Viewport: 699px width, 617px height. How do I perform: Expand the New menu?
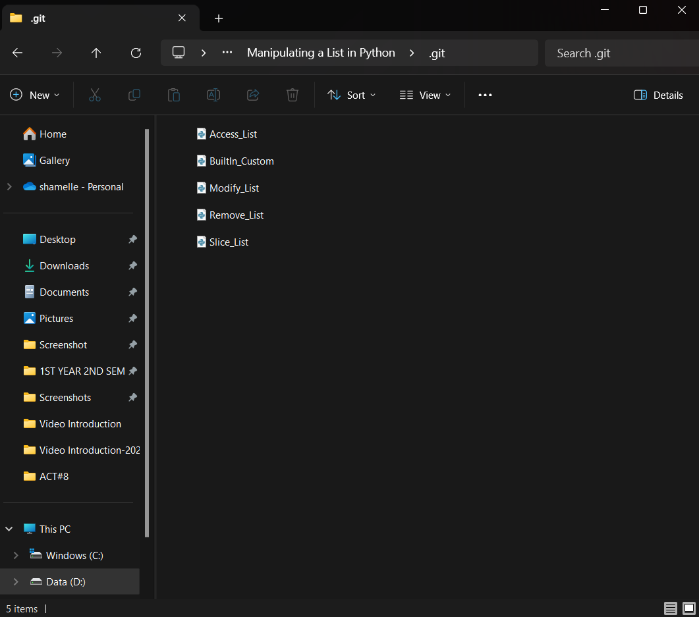36,95
